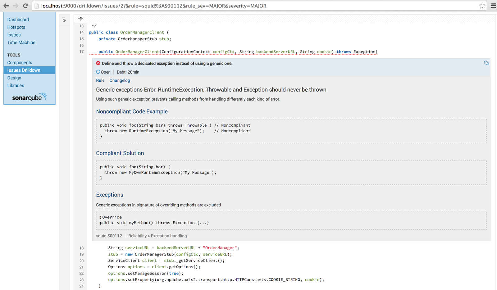Navigate to the Libraries page

tap(16, 85)
